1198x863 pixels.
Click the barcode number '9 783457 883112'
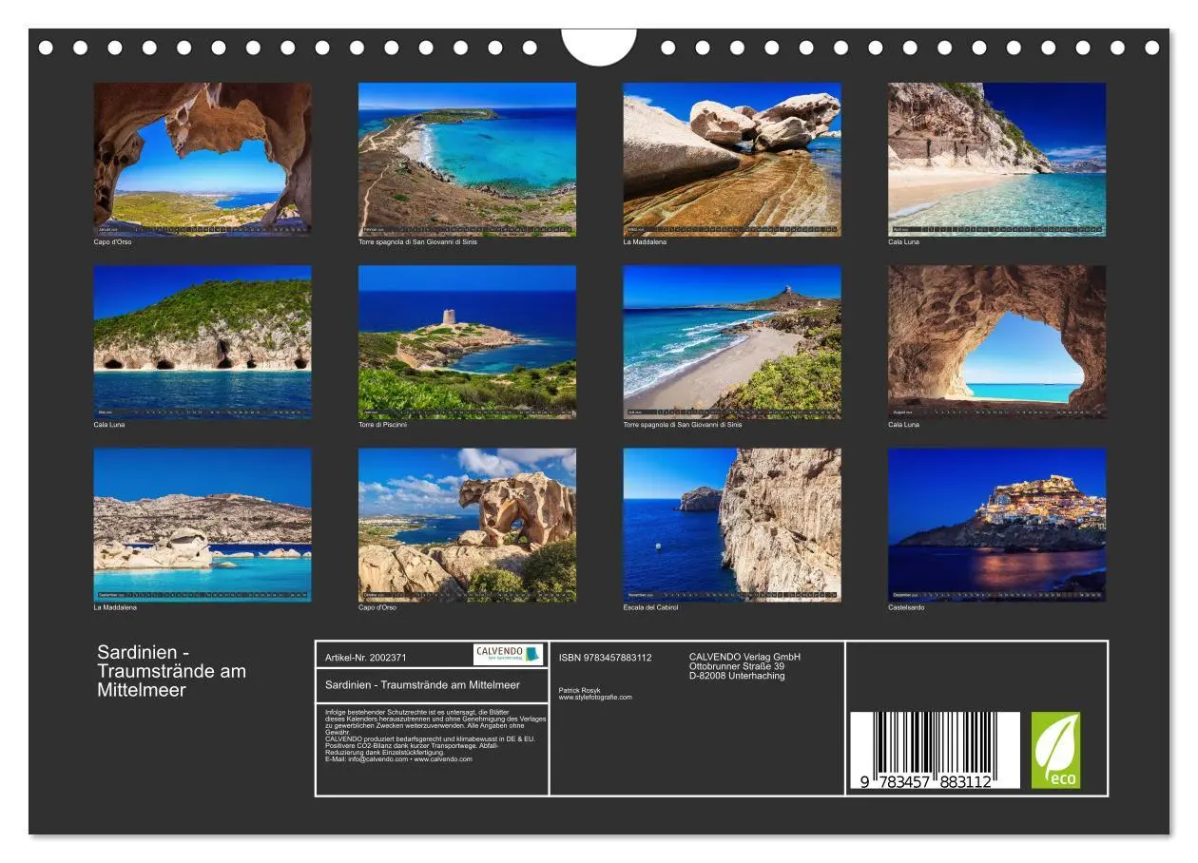coord(927,782)
